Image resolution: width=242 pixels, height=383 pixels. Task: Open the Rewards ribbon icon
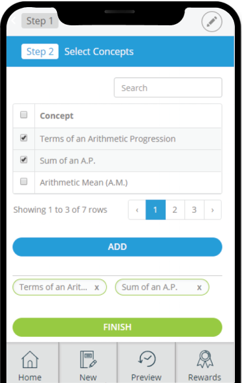coord(205,359)
